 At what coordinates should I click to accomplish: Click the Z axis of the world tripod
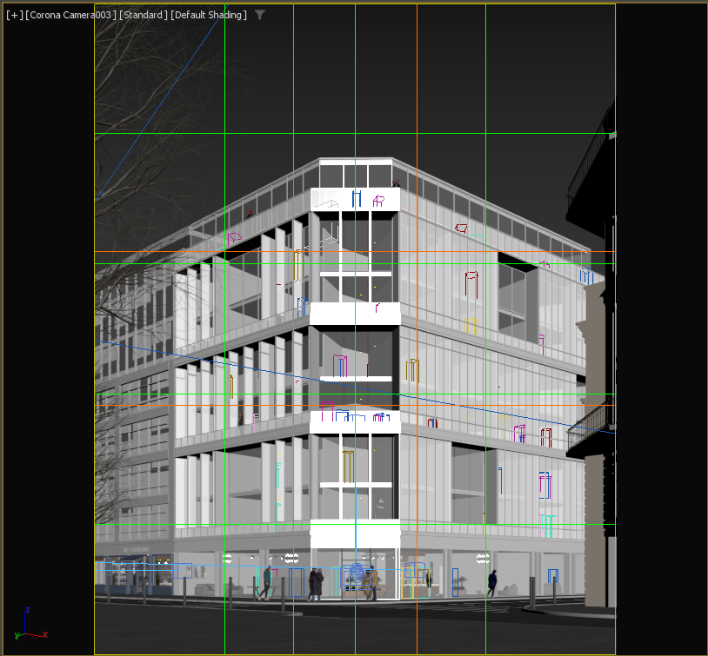[27, 613]
